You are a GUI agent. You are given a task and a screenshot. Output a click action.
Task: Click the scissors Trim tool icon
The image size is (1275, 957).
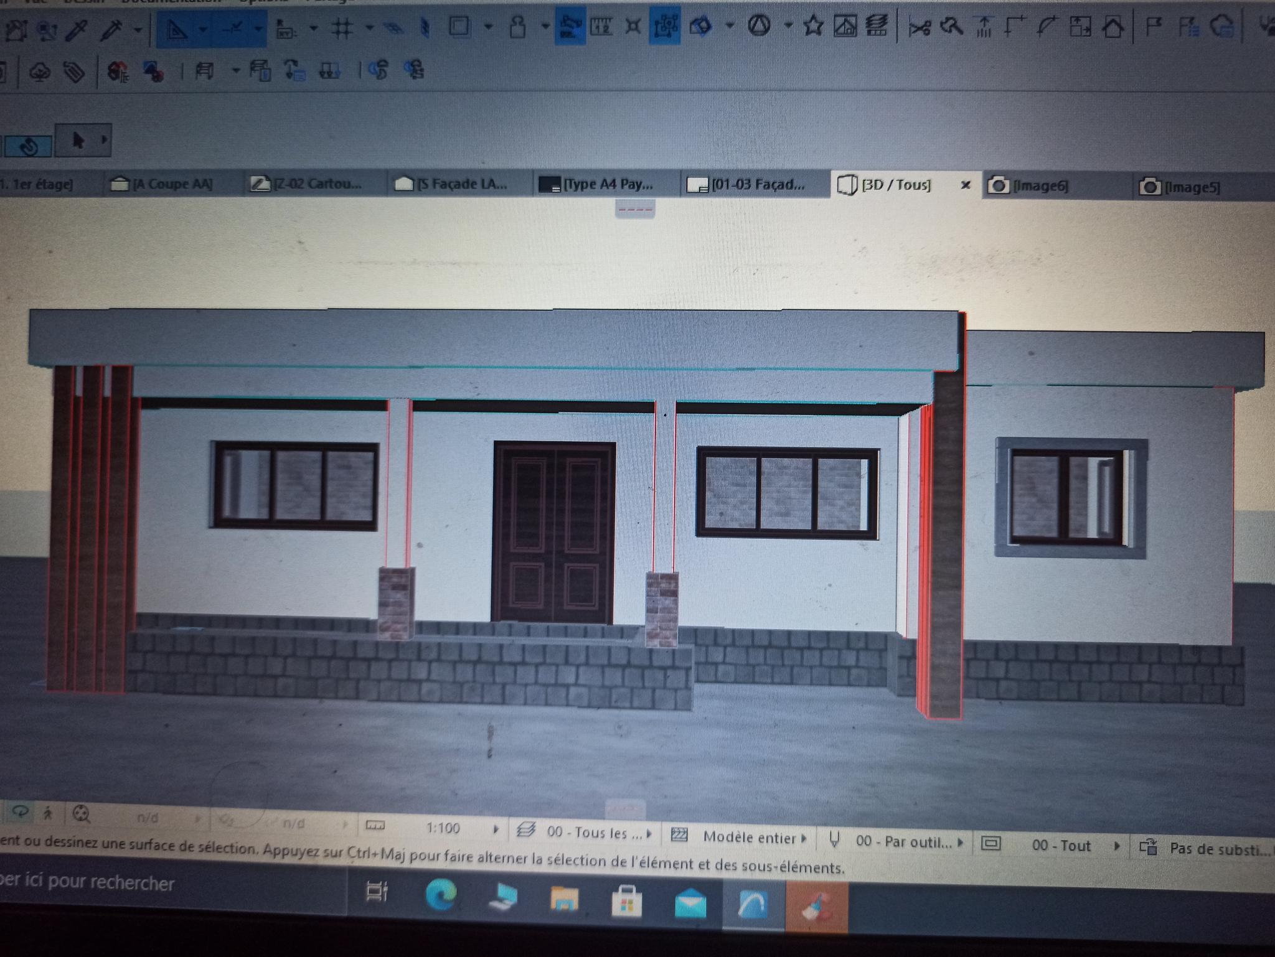(x=920, y=27)
